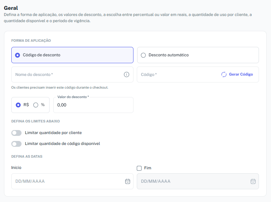The image size is (271, 202).
Task: Click the Fim date input field
Action: [198, 181]
